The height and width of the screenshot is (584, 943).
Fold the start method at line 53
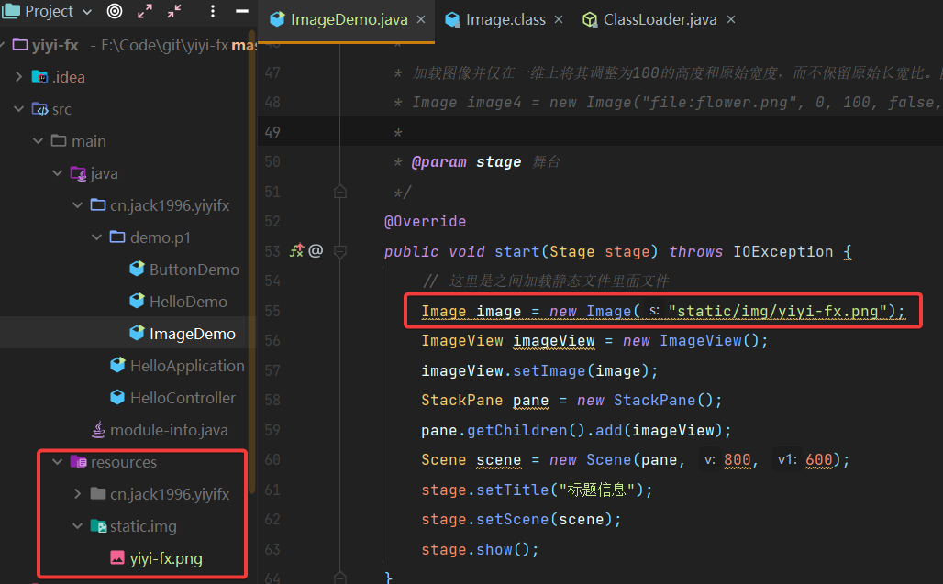[x=339, y=251]
